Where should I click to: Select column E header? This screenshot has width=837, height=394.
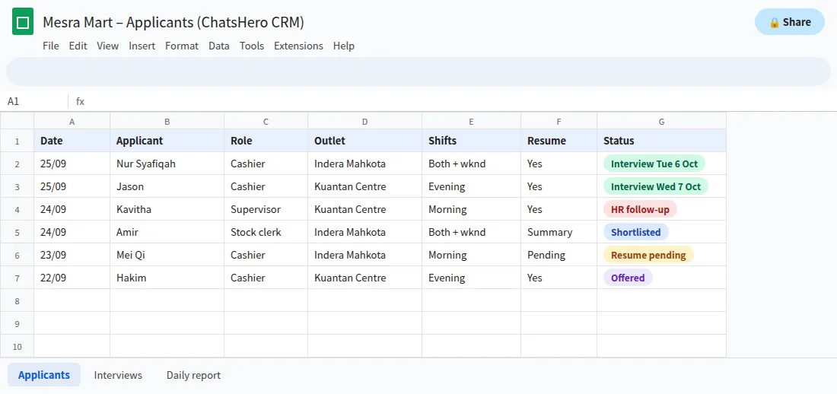coord(471,121)
